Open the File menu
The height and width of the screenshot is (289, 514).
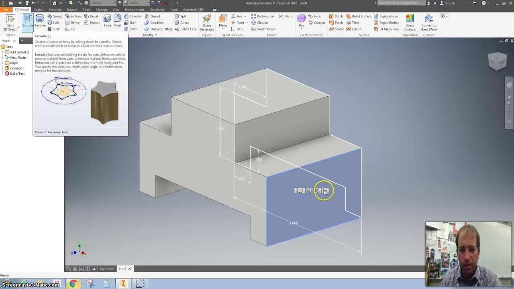coord(6,9)
